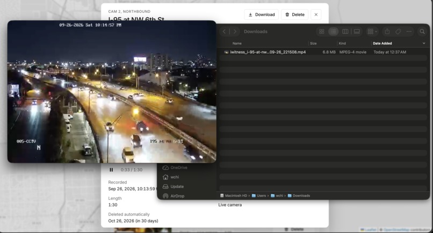Go forward in the Finder window
This screenshot has height=233, width=433.
pyautogui.click(x=235, y=32)
